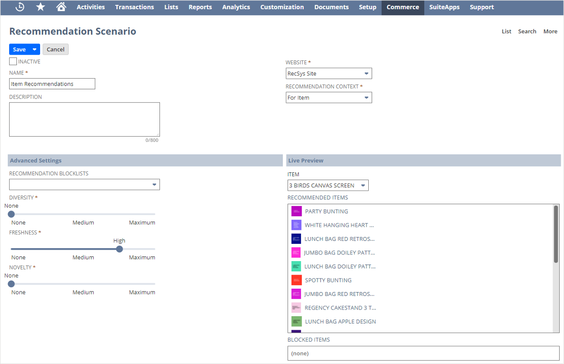Open the Activities menu
The height and width of the screenshot is (364, 564).
[91, 7]
